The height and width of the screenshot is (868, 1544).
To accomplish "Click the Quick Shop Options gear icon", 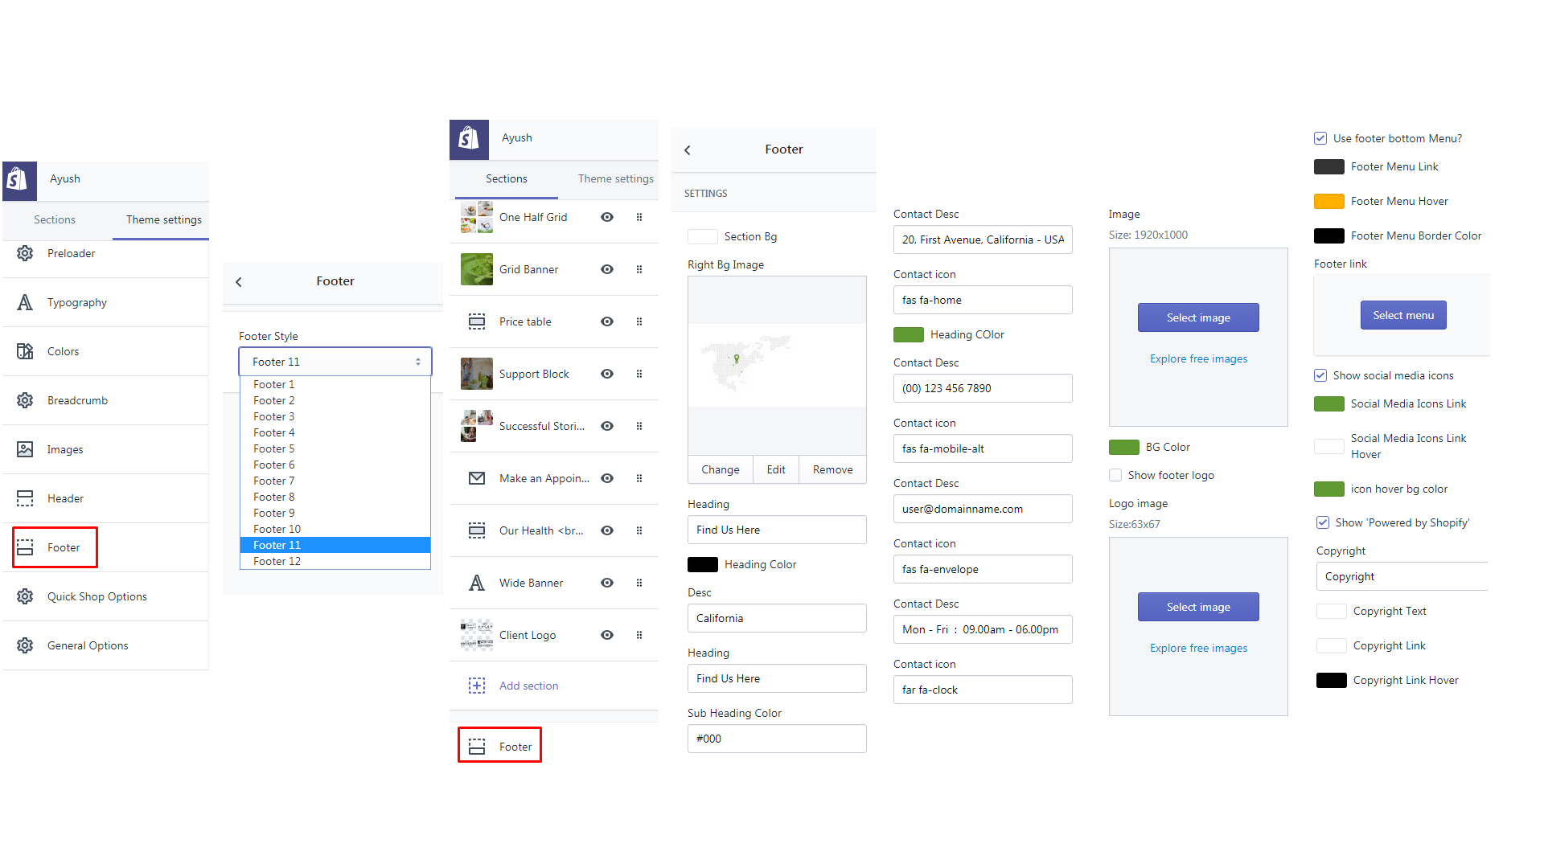I will 25,596.
